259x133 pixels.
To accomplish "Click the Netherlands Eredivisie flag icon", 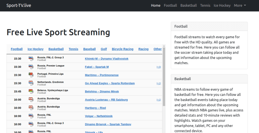I will (31, 83).
